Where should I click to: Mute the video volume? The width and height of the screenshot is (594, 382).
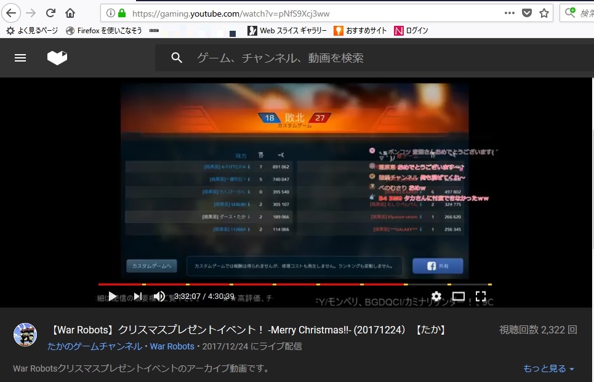click(159, 296)
